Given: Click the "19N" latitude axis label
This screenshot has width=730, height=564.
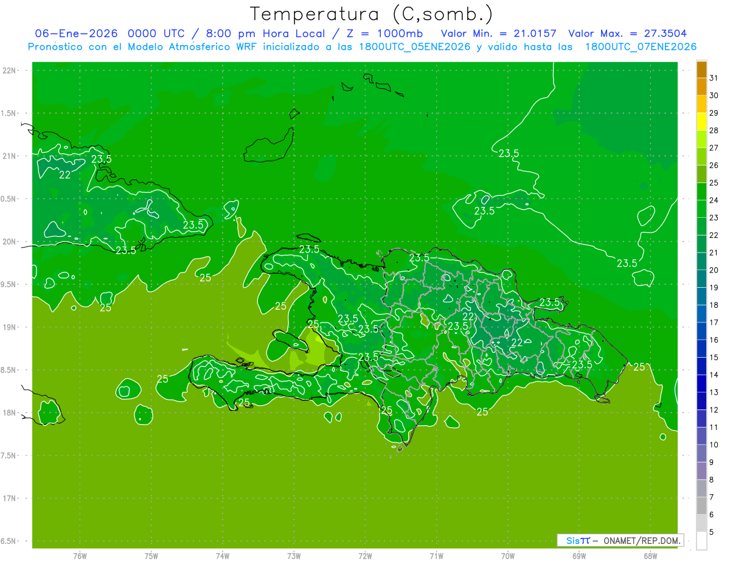Looking at the screenshot, I should click(10, 327).
